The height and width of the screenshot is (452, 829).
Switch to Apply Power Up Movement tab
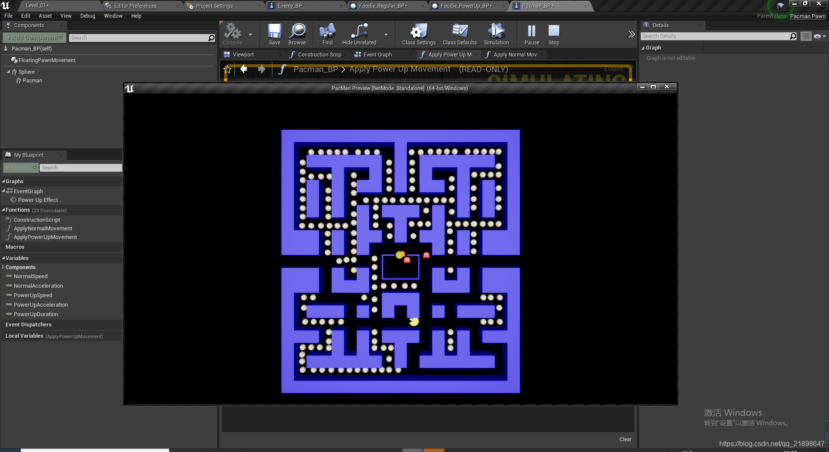[449, 55]
